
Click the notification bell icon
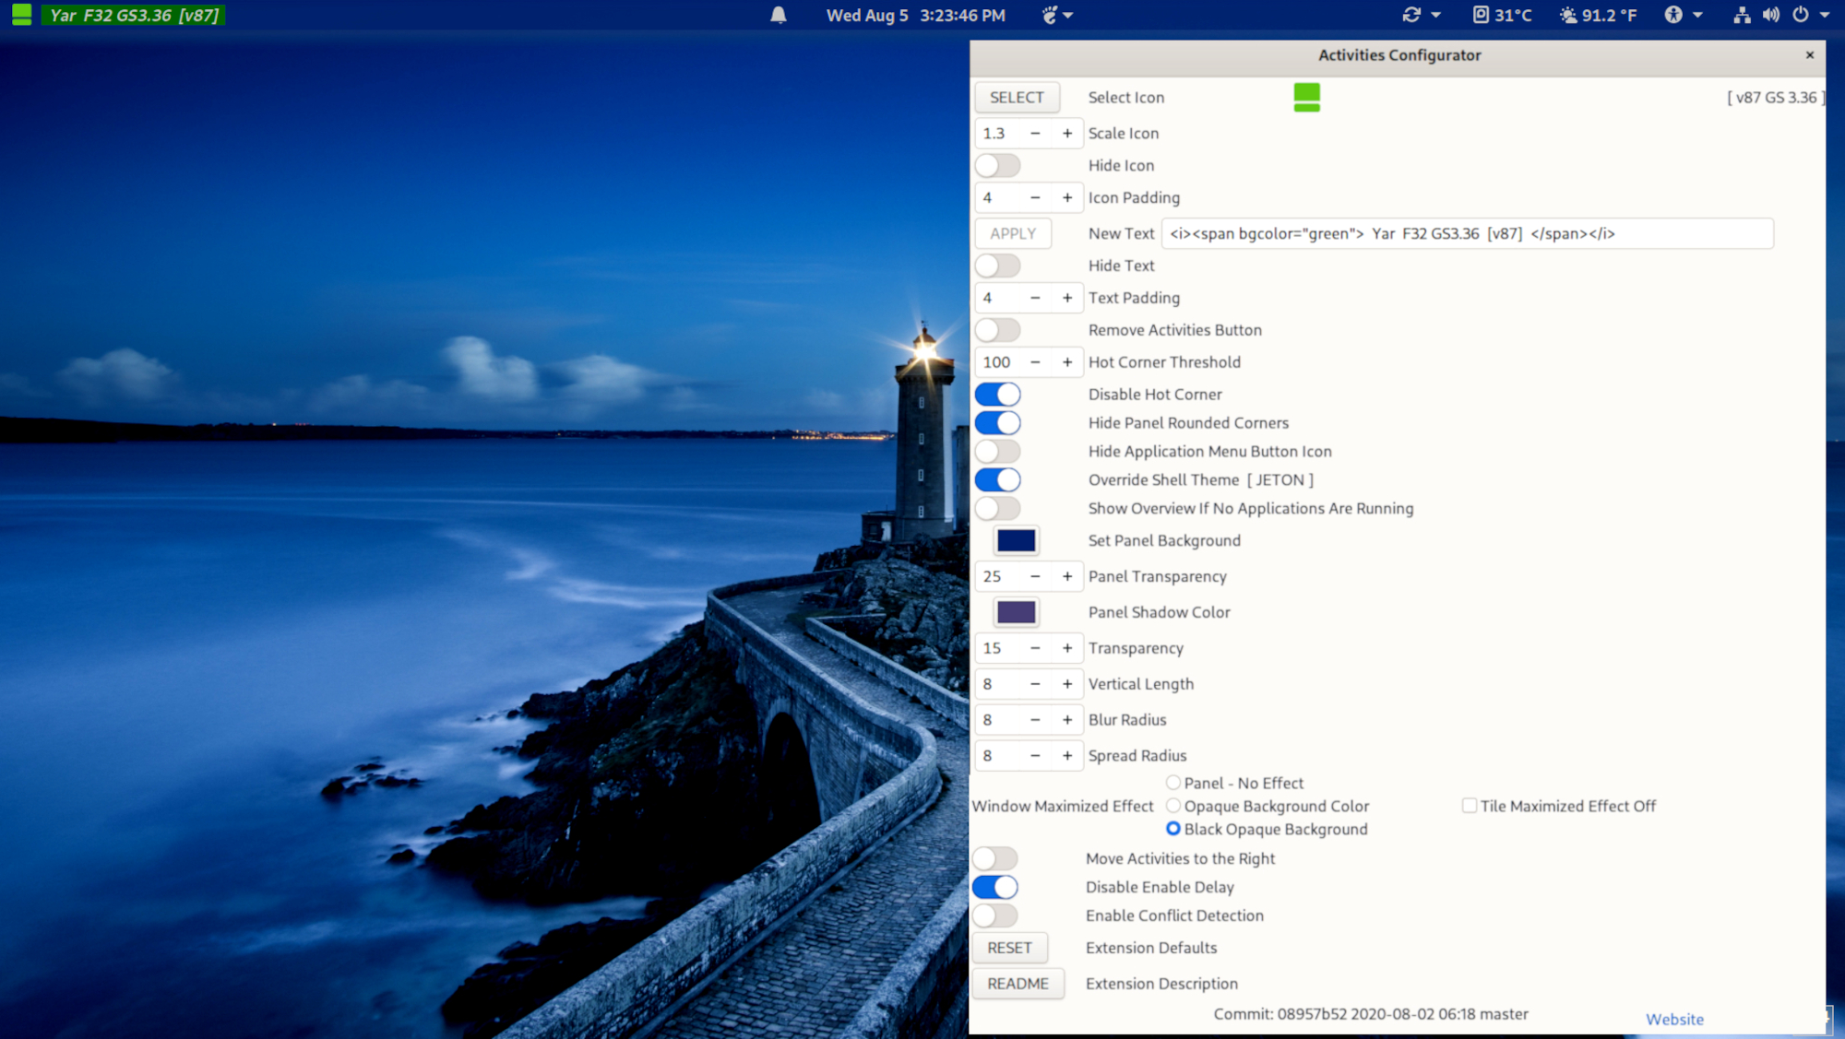778,14
